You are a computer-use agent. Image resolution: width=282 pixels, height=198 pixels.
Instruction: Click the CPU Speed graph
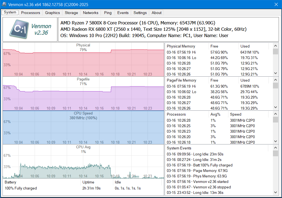click(83, 128)
